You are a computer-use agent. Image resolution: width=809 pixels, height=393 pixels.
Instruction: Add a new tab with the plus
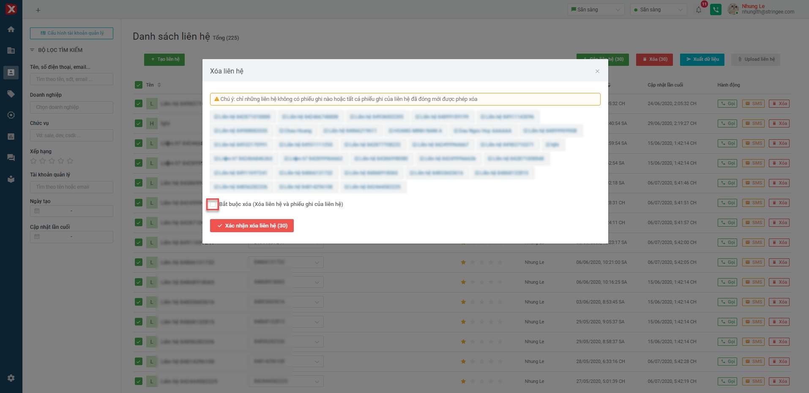[38, 10]
